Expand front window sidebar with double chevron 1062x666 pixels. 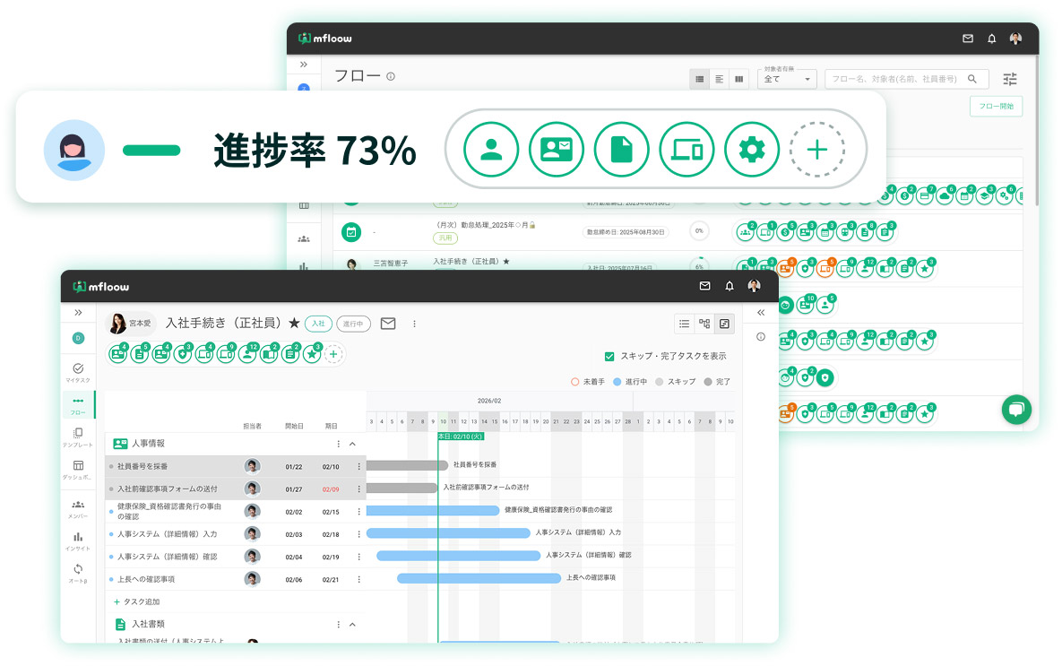78,312
